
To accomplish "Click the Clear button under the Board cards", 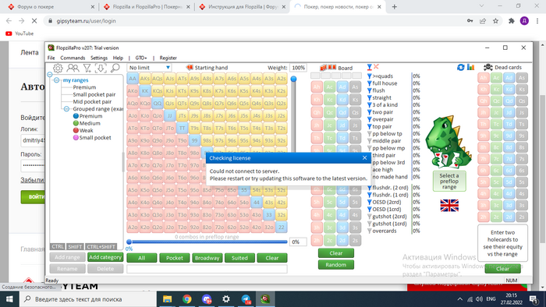I will tap(336, 253).
